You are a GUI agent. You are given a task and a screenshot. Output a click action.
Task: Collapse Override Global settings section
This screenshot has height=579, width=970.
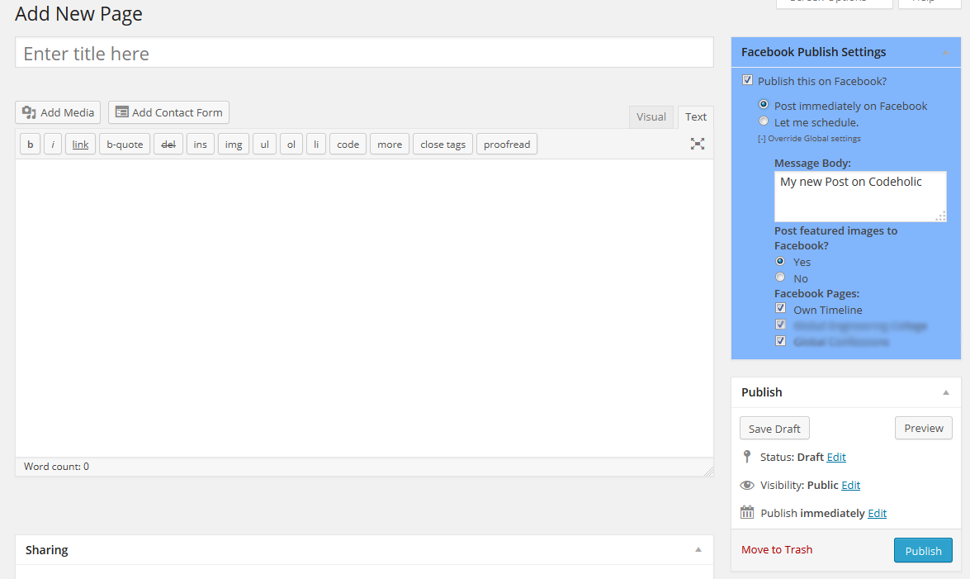pos(809,139)
